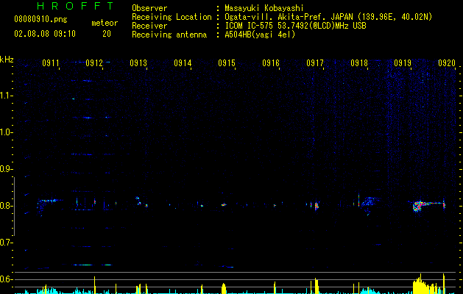Click the Receiving Location label
This screenshot has width=463, height=294.
point(172,17)
